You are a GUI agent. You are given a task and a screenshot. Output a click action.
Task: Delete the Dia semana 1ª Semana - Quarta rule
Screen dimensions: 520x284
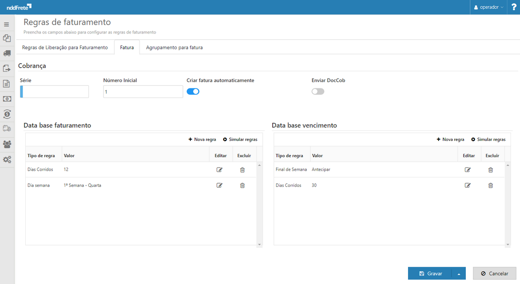coord(242,186)
